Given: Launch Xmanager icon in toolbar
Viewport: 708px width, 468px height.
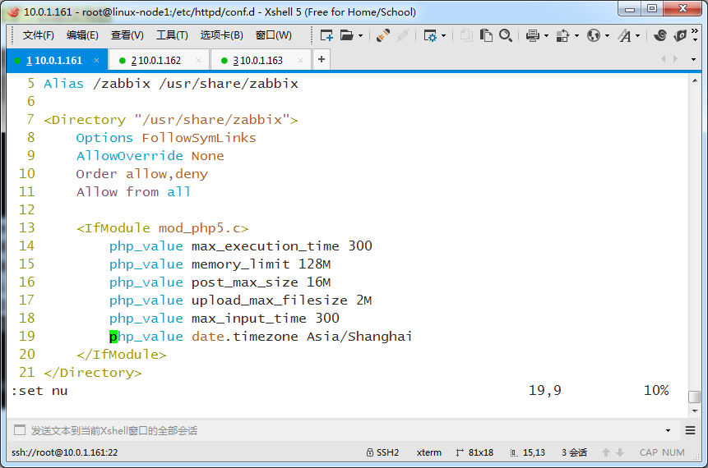Looking at the screenshot, I should click(679, 35).
